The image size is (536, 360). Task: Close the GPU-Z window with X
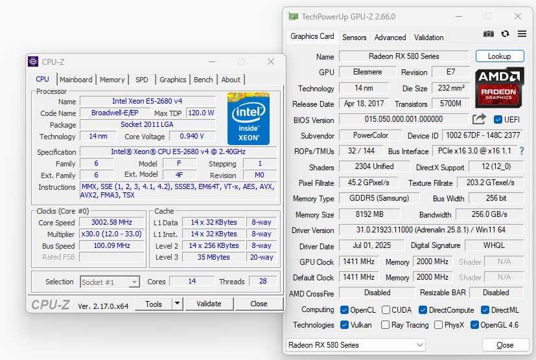(x=518, y=16)
